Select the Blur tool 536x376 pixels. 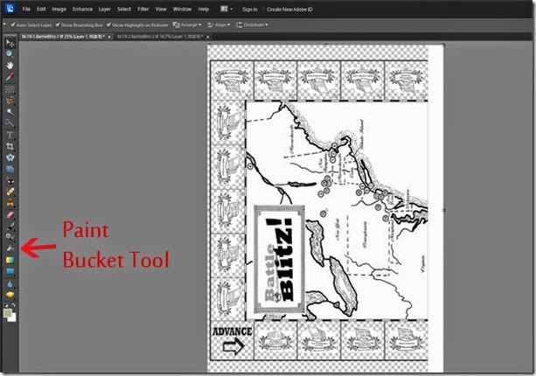10,284
